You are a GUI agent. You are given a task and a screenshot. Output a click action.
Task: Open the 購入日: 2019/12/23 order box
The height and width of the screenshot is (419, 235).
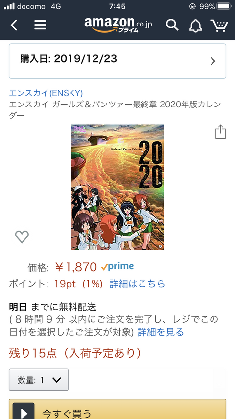click(117, 61)
